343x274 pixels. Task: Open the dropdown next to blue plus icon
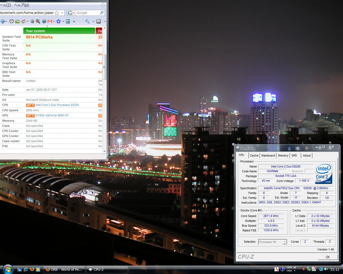click(6, 21)
